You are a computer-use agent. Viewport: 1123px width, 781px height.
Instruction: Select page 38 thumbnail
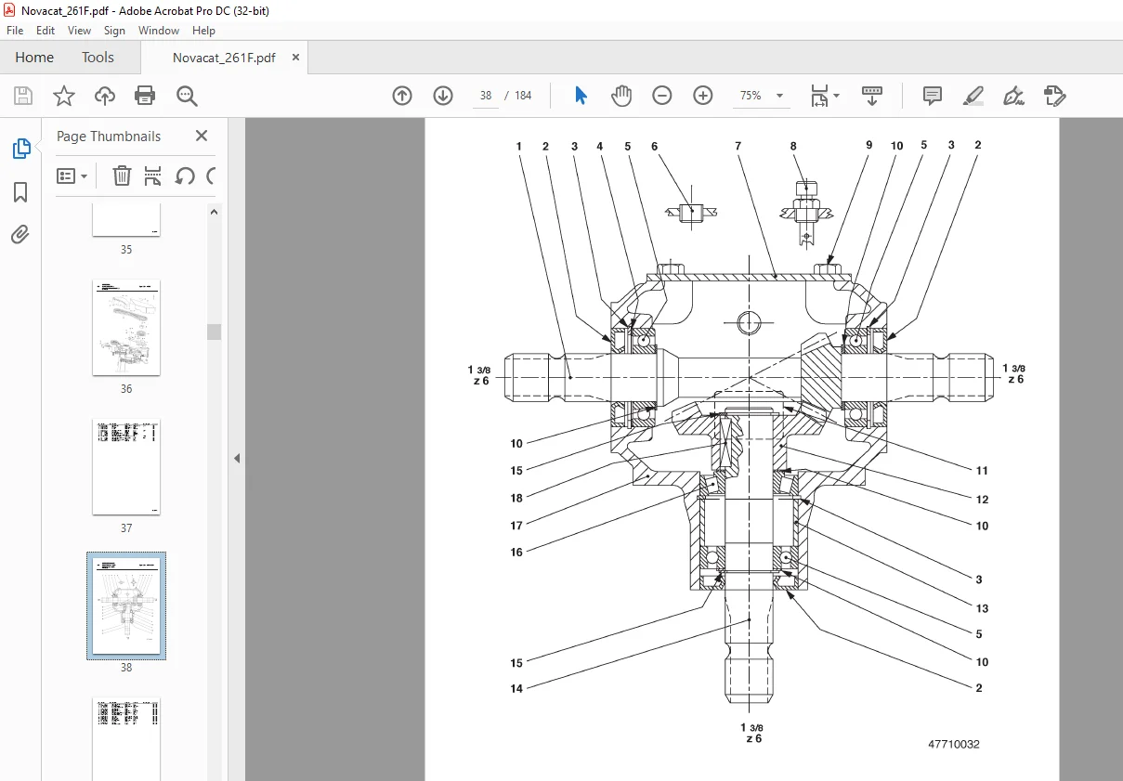(126, 606)
